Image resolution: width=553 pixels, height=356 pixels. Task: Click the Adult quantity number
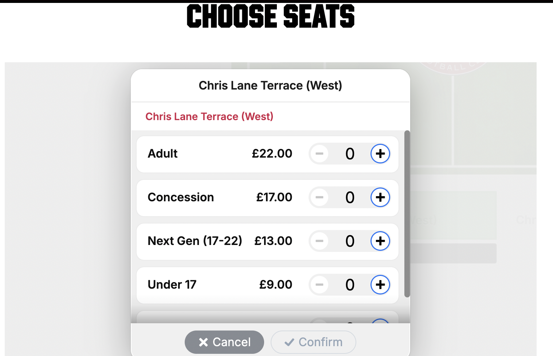point(350,154)
